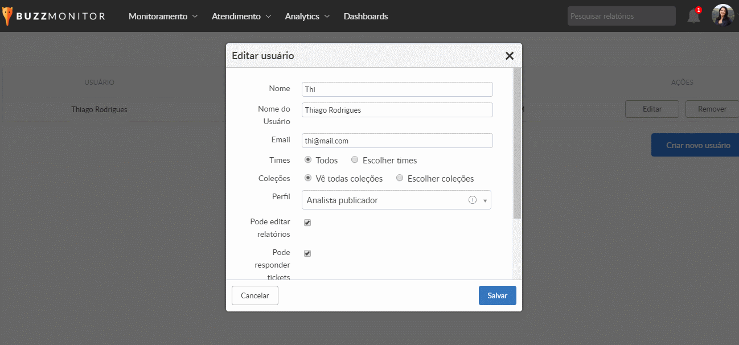
Task: Click the Cancelar button
Action: click(254, 296)
